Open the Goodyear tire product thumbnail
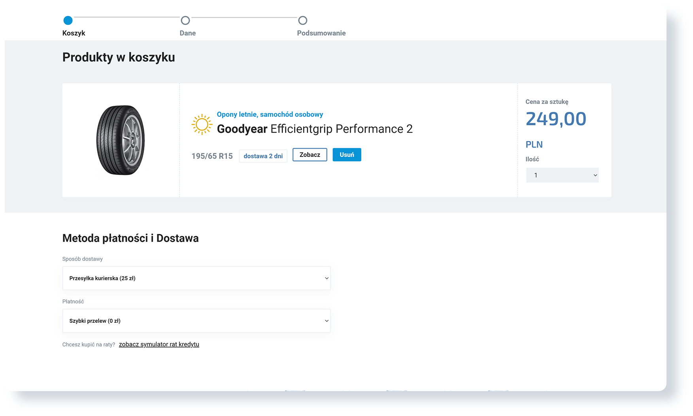Viewport: 693px width, 416px height. 121,140
